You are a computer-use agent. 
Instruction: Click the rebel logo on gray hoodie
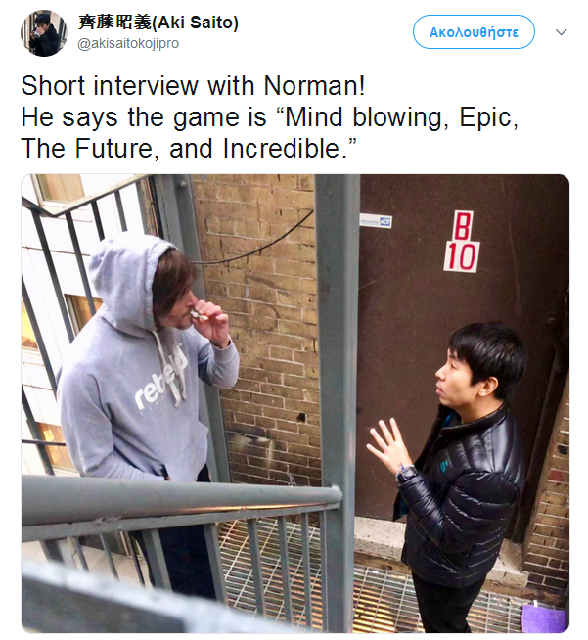[x=159, y=382]
